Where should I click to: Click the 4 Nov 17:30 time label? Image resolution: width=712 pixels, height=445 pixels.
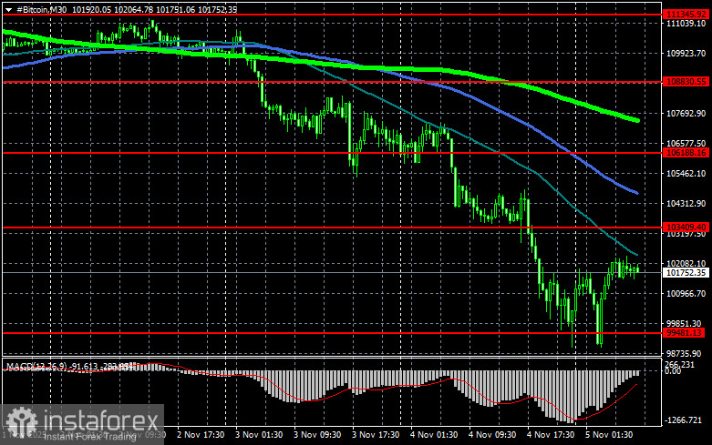tap(551, 435)
